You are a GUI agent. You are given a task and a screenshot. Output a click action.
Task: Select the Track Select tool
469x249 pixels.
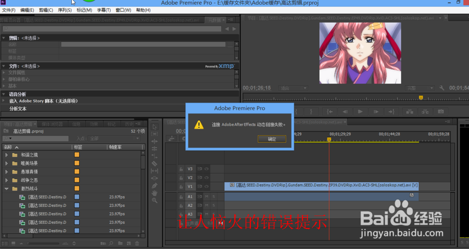pyautogui.click(x=154, y=134)
